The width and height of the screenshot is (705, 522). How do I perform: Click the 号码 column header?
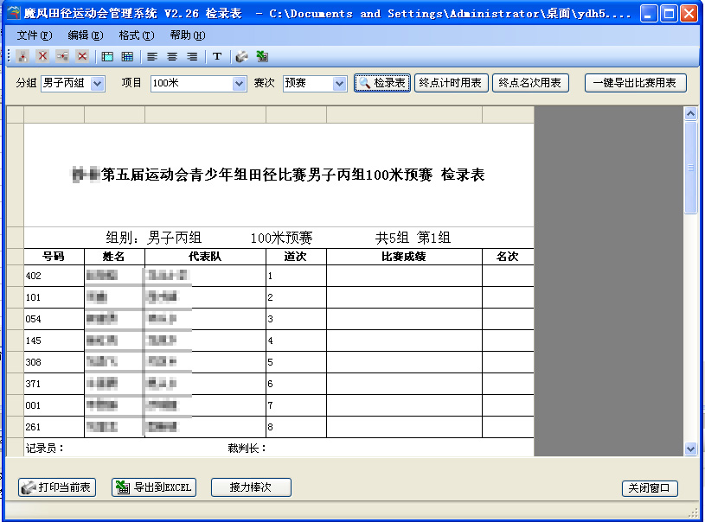click(x=54, y=257)
